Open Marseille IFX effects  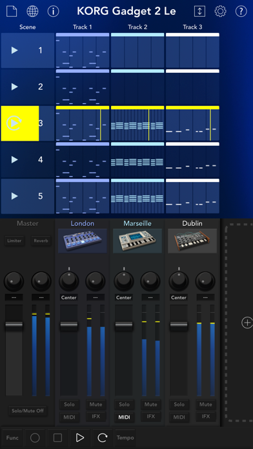(151, 416)
